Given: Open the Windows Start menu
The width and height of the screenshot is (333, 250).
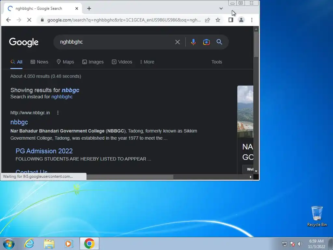Looking at the screenshot, I should [x=9, y=243].
